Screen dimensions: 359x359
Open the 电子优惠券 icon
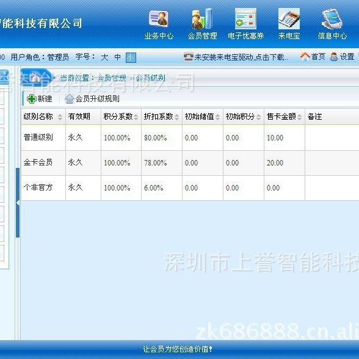[x=245, y=19]
